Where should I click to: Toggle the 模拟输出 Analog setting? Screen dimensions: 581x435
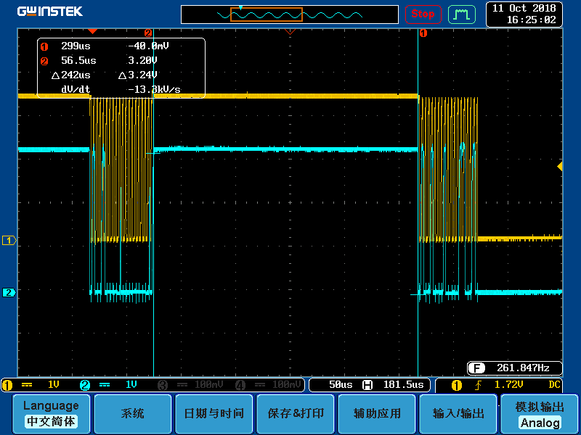[540, 413]
